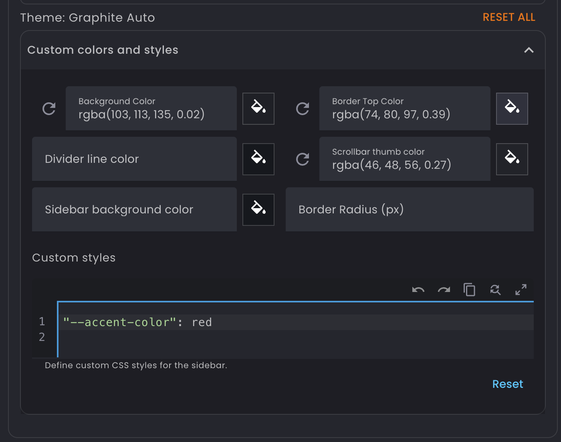Click the blue Reset link
Image resolution: width=561 pixels, height=442 pixels.
point(507,384)
